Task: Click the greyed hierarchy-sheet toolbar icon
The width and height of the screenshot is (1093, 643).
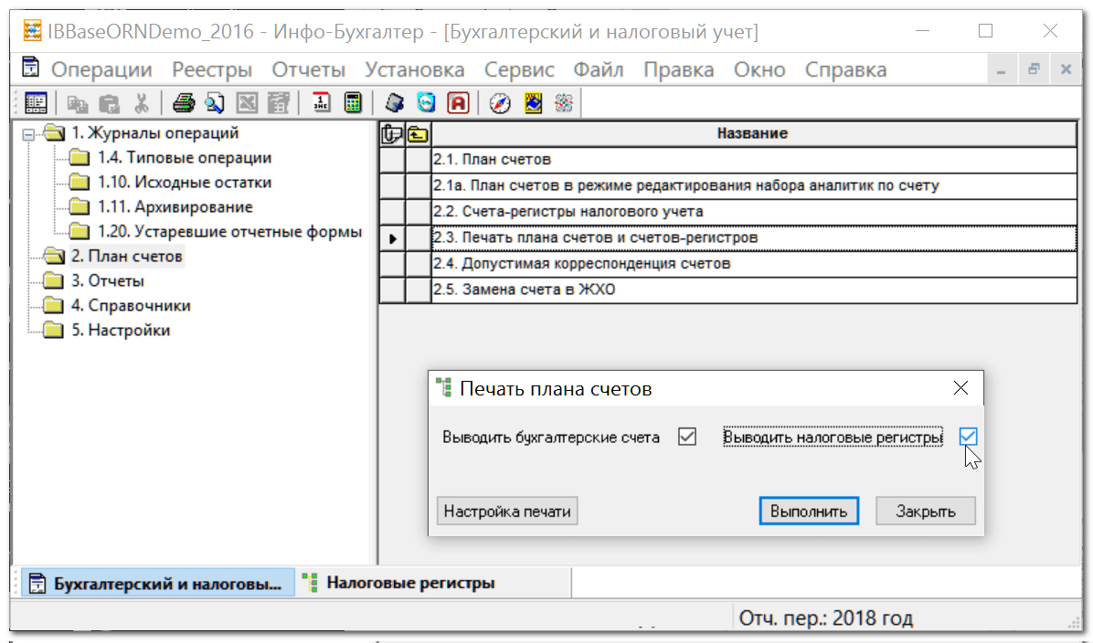Action: click(x=279, y=103)
